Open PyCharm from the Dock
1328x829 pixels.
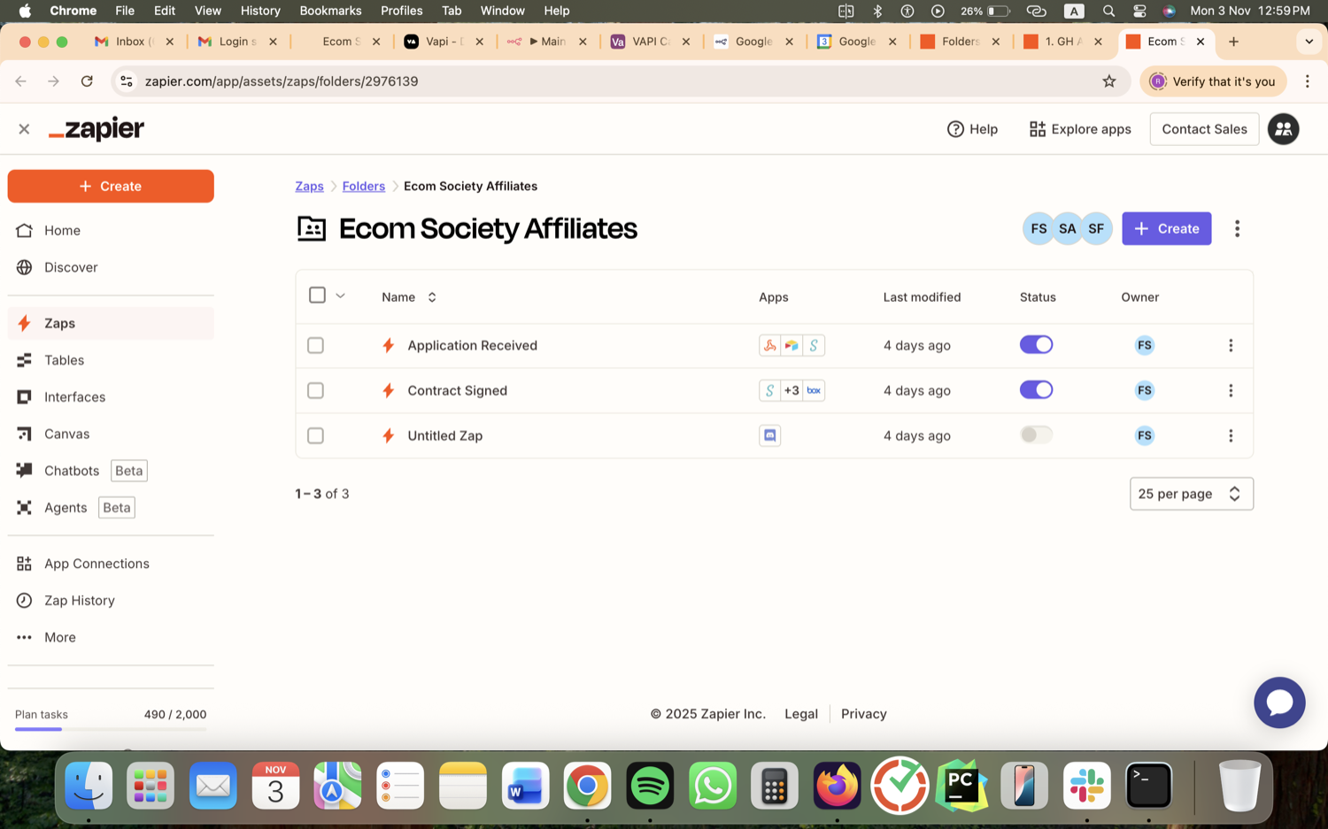click(961, 786)
